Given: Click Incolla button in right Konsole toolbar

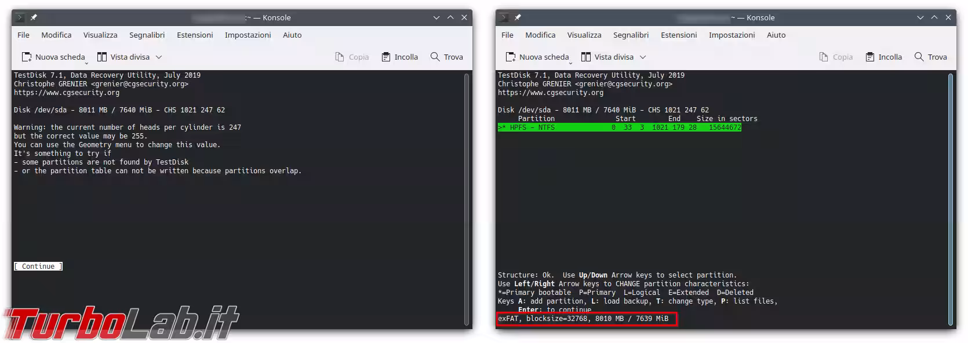Looking at the screenshot, I should pos(884,57).
